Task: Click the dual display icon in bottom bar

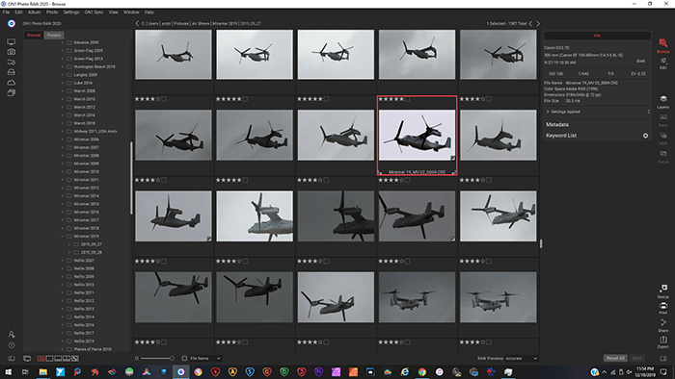Action: tap(27, 359)
